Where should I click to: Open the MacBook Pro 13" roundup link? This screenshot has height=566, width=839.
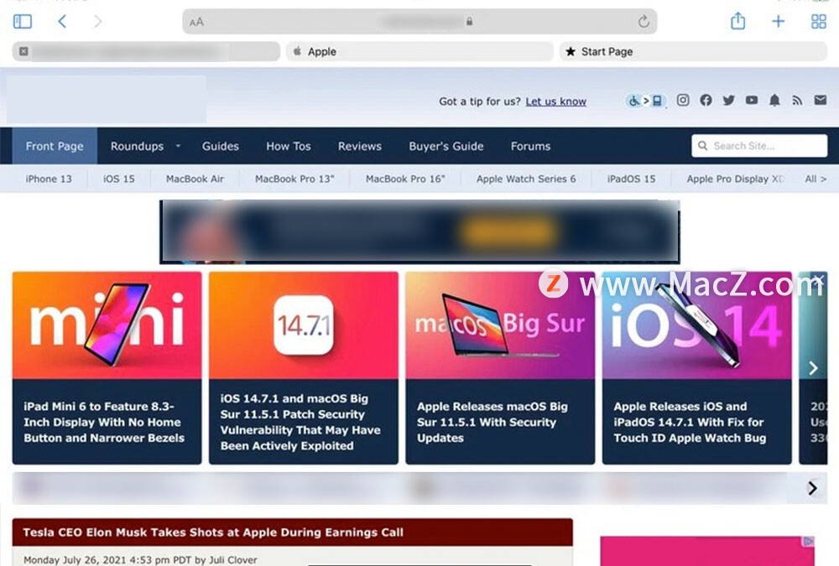[x=294, y=179]
